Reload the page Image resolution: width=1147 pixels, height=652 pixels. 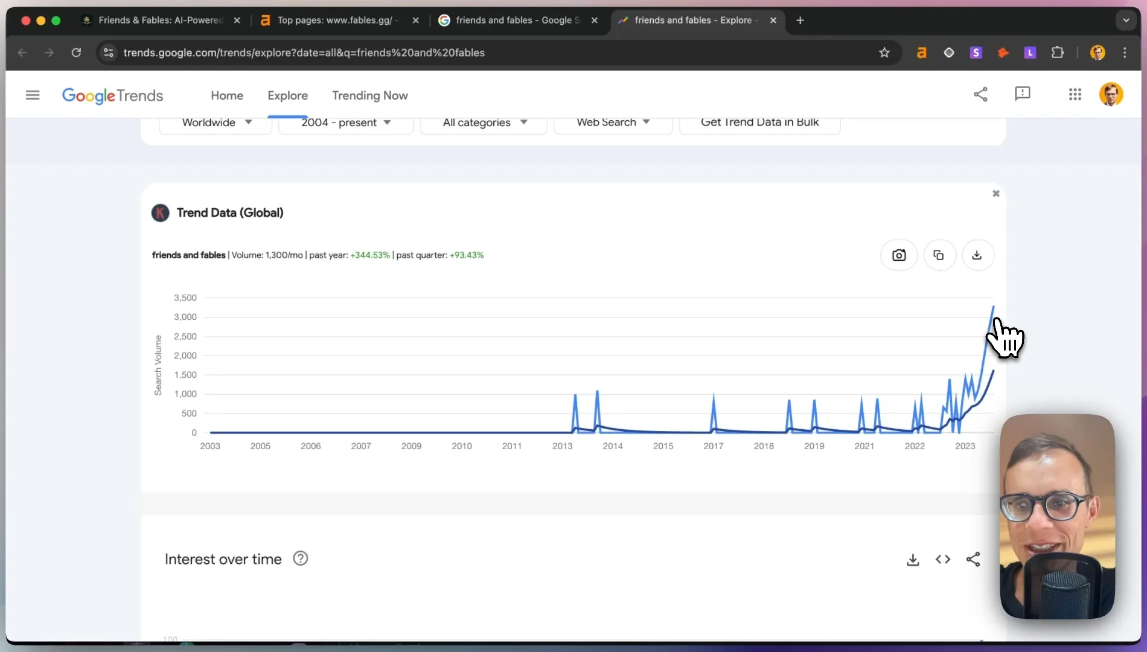[76, 53]
